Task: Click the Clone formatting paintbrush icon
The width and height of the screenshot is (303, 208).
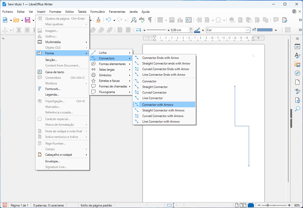Action: [x=98, y=20]
